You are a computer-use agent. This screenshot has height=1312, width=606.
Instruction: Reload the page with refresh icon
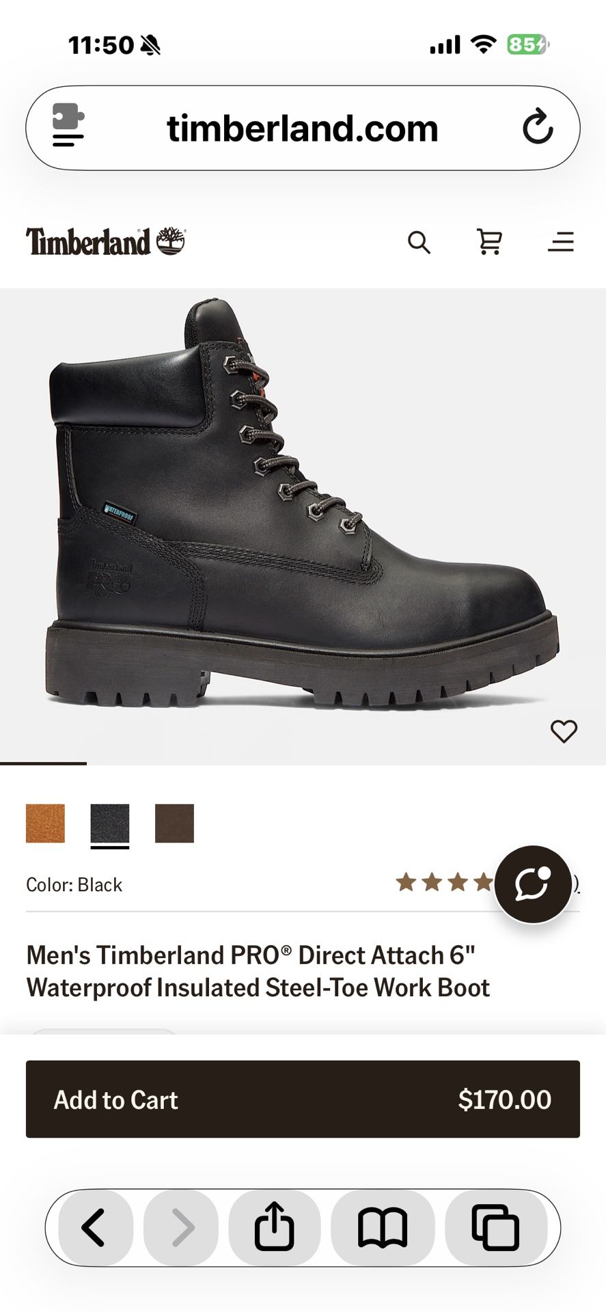(538, 126)
